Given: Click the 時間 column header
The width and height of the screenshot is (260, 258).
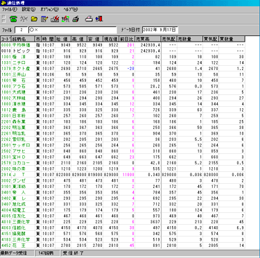Looking at the screenshot, I should (x=49, y=39).
